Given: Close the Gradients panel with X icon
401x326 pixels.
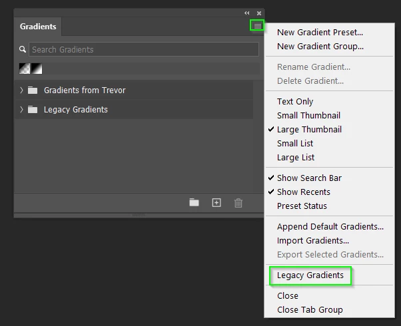Looking at the screenshot, I should (x=259, y=13).
